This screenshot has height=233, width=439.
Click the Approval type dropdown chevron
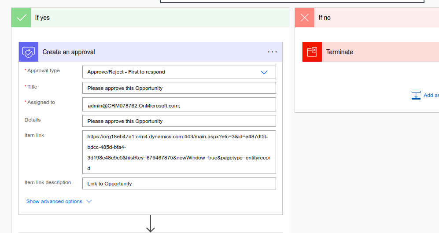point(264,72)
